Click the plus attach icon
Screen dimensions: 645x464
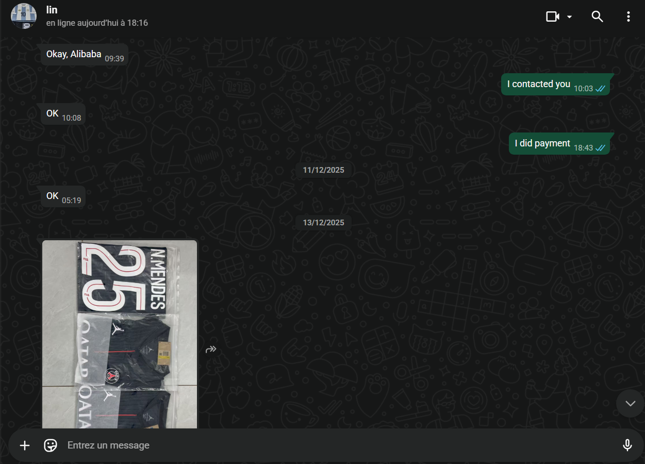coord(25,445)
